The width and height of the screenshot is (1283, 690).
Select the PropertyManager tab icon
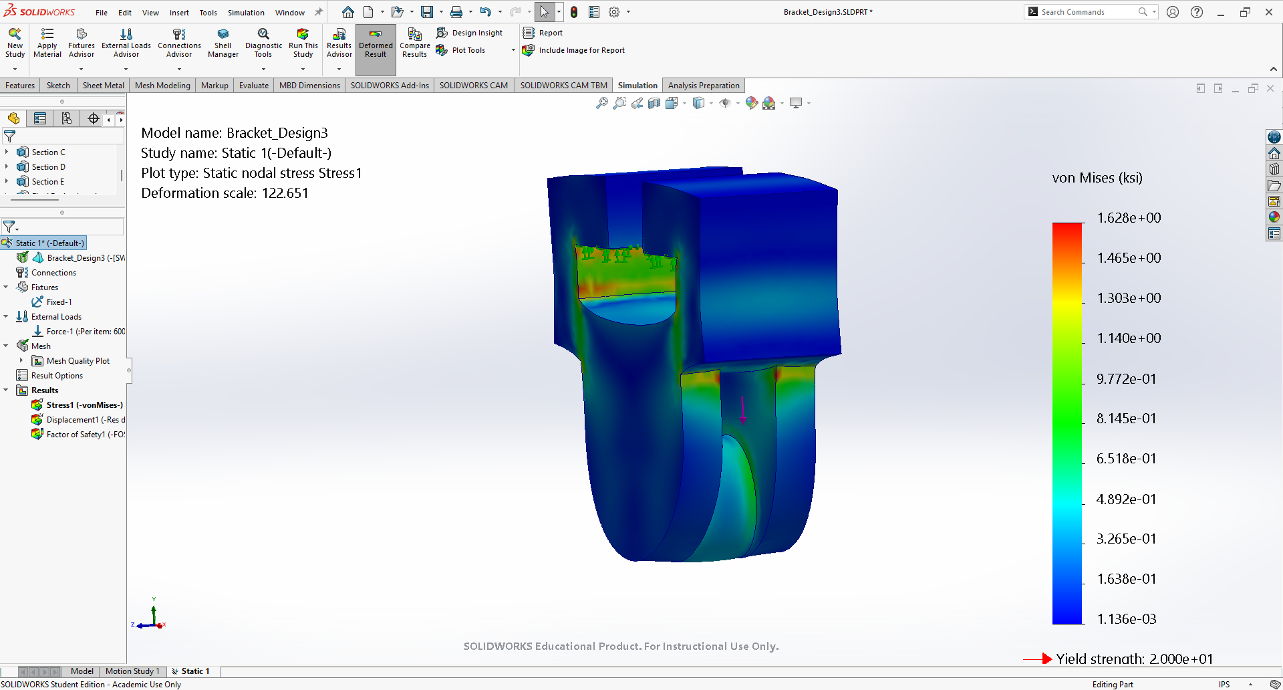coord(40,119)
